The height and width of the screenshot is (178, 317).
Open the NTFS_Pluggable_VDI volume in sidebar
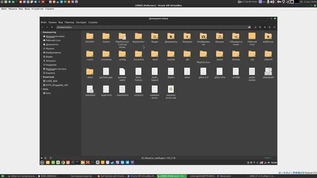click(55, 85)
